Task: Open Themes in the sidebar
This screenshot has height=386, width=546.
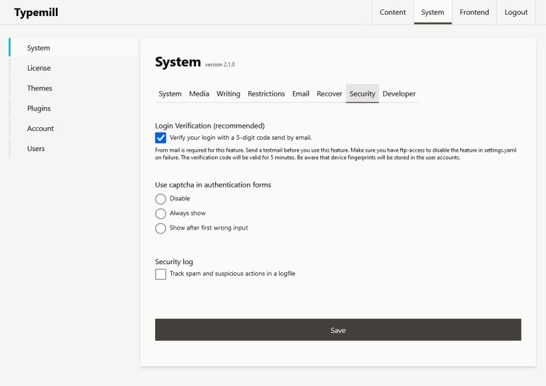Action: point(73,88)
